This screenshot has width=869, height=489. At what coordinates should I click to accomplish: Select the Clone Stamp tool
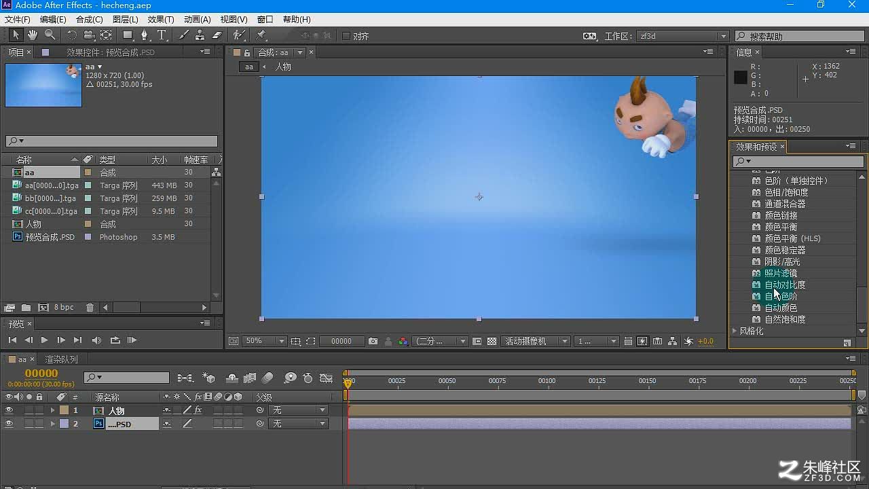[x=200, y=35]
